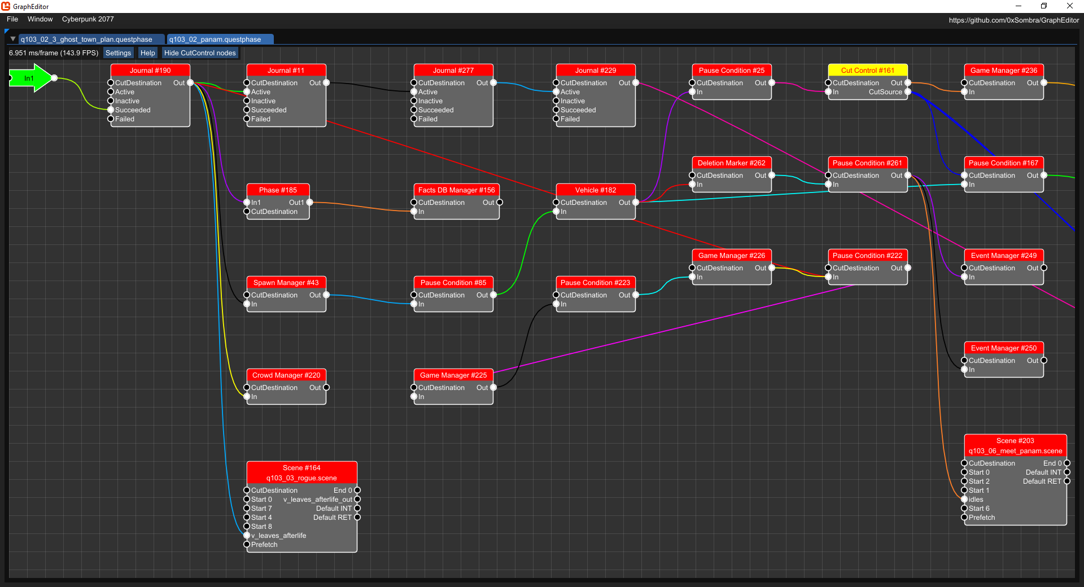Select the Phase #185 node header
The height and width of the screenshot is (587, 1084).
click(278, 190)
